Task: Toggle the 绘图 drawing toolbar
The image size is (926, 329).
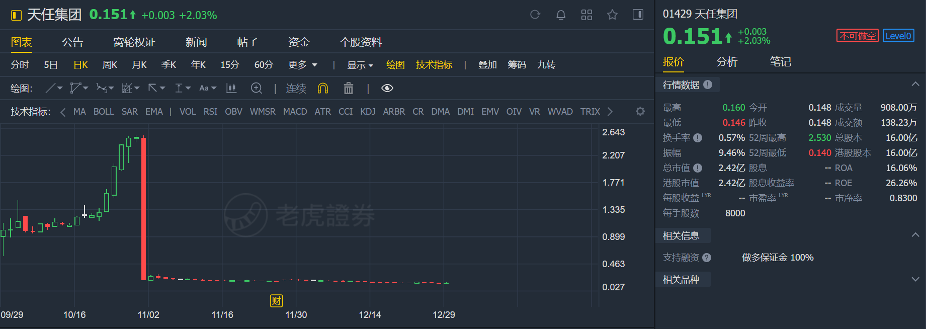Action: tap(395, 65)
